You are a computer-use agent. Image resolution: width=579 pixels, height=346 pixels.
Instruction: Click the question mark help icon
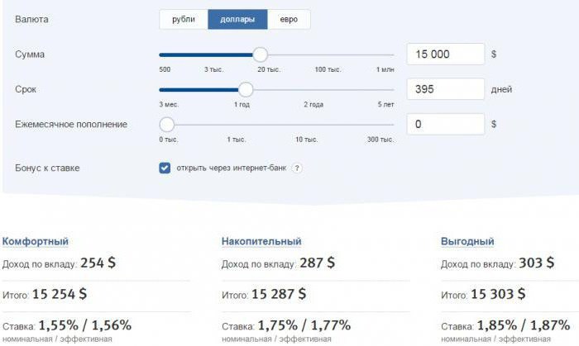click(297, 168)
